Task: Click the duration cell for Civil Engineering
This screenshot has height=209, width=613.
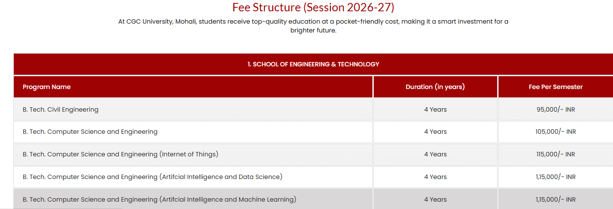Action: pos(435,110)
